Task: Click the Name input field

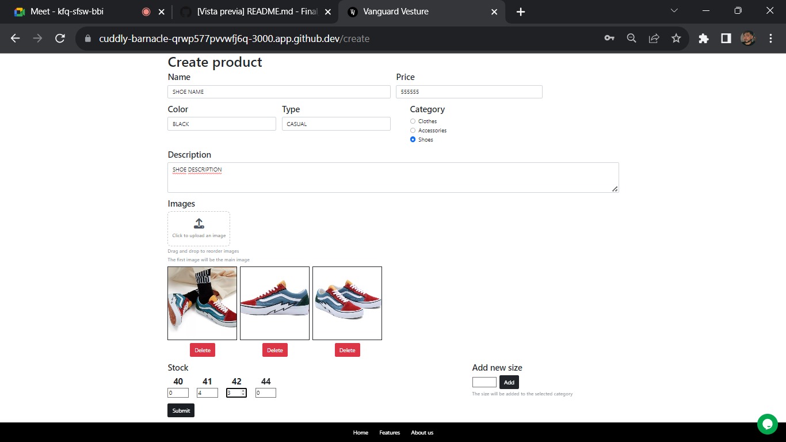Action: coord(279,92)
